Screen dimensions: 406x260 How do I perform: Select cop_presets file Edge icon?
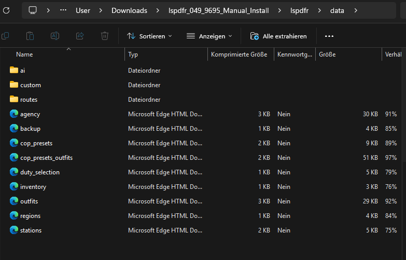14,143
